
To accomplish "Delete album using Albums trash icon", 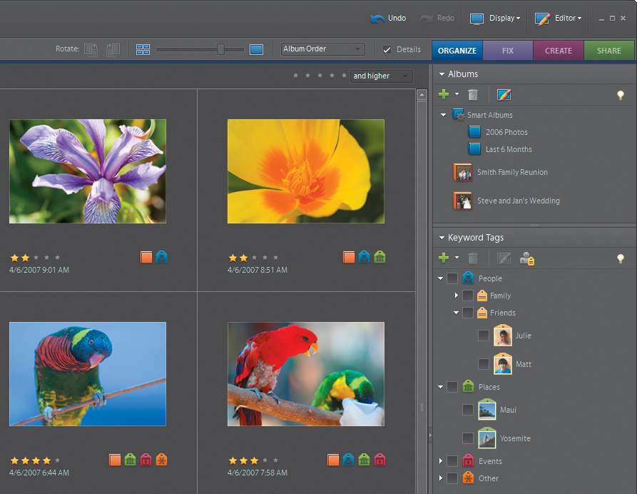I will 472,94.
